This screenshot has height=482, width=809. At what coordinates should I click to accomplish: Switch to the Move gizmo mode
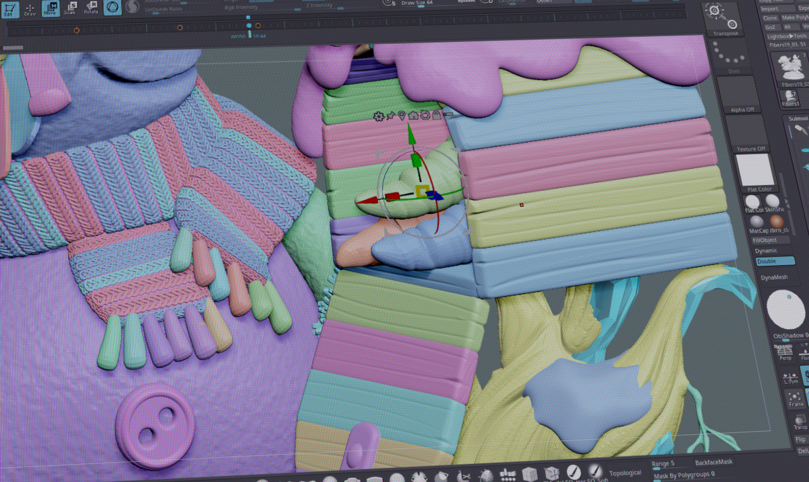tap(50, 8)
